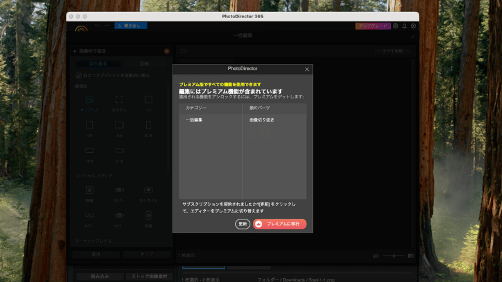Viewport: 502px width, 282px height.
Task: Click the small thumbnail size icon
Action: tap(376, 256)
